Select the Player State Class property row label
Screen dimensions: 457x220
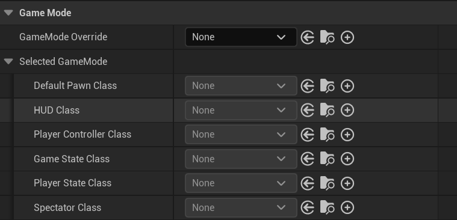[x=73, y=183]
